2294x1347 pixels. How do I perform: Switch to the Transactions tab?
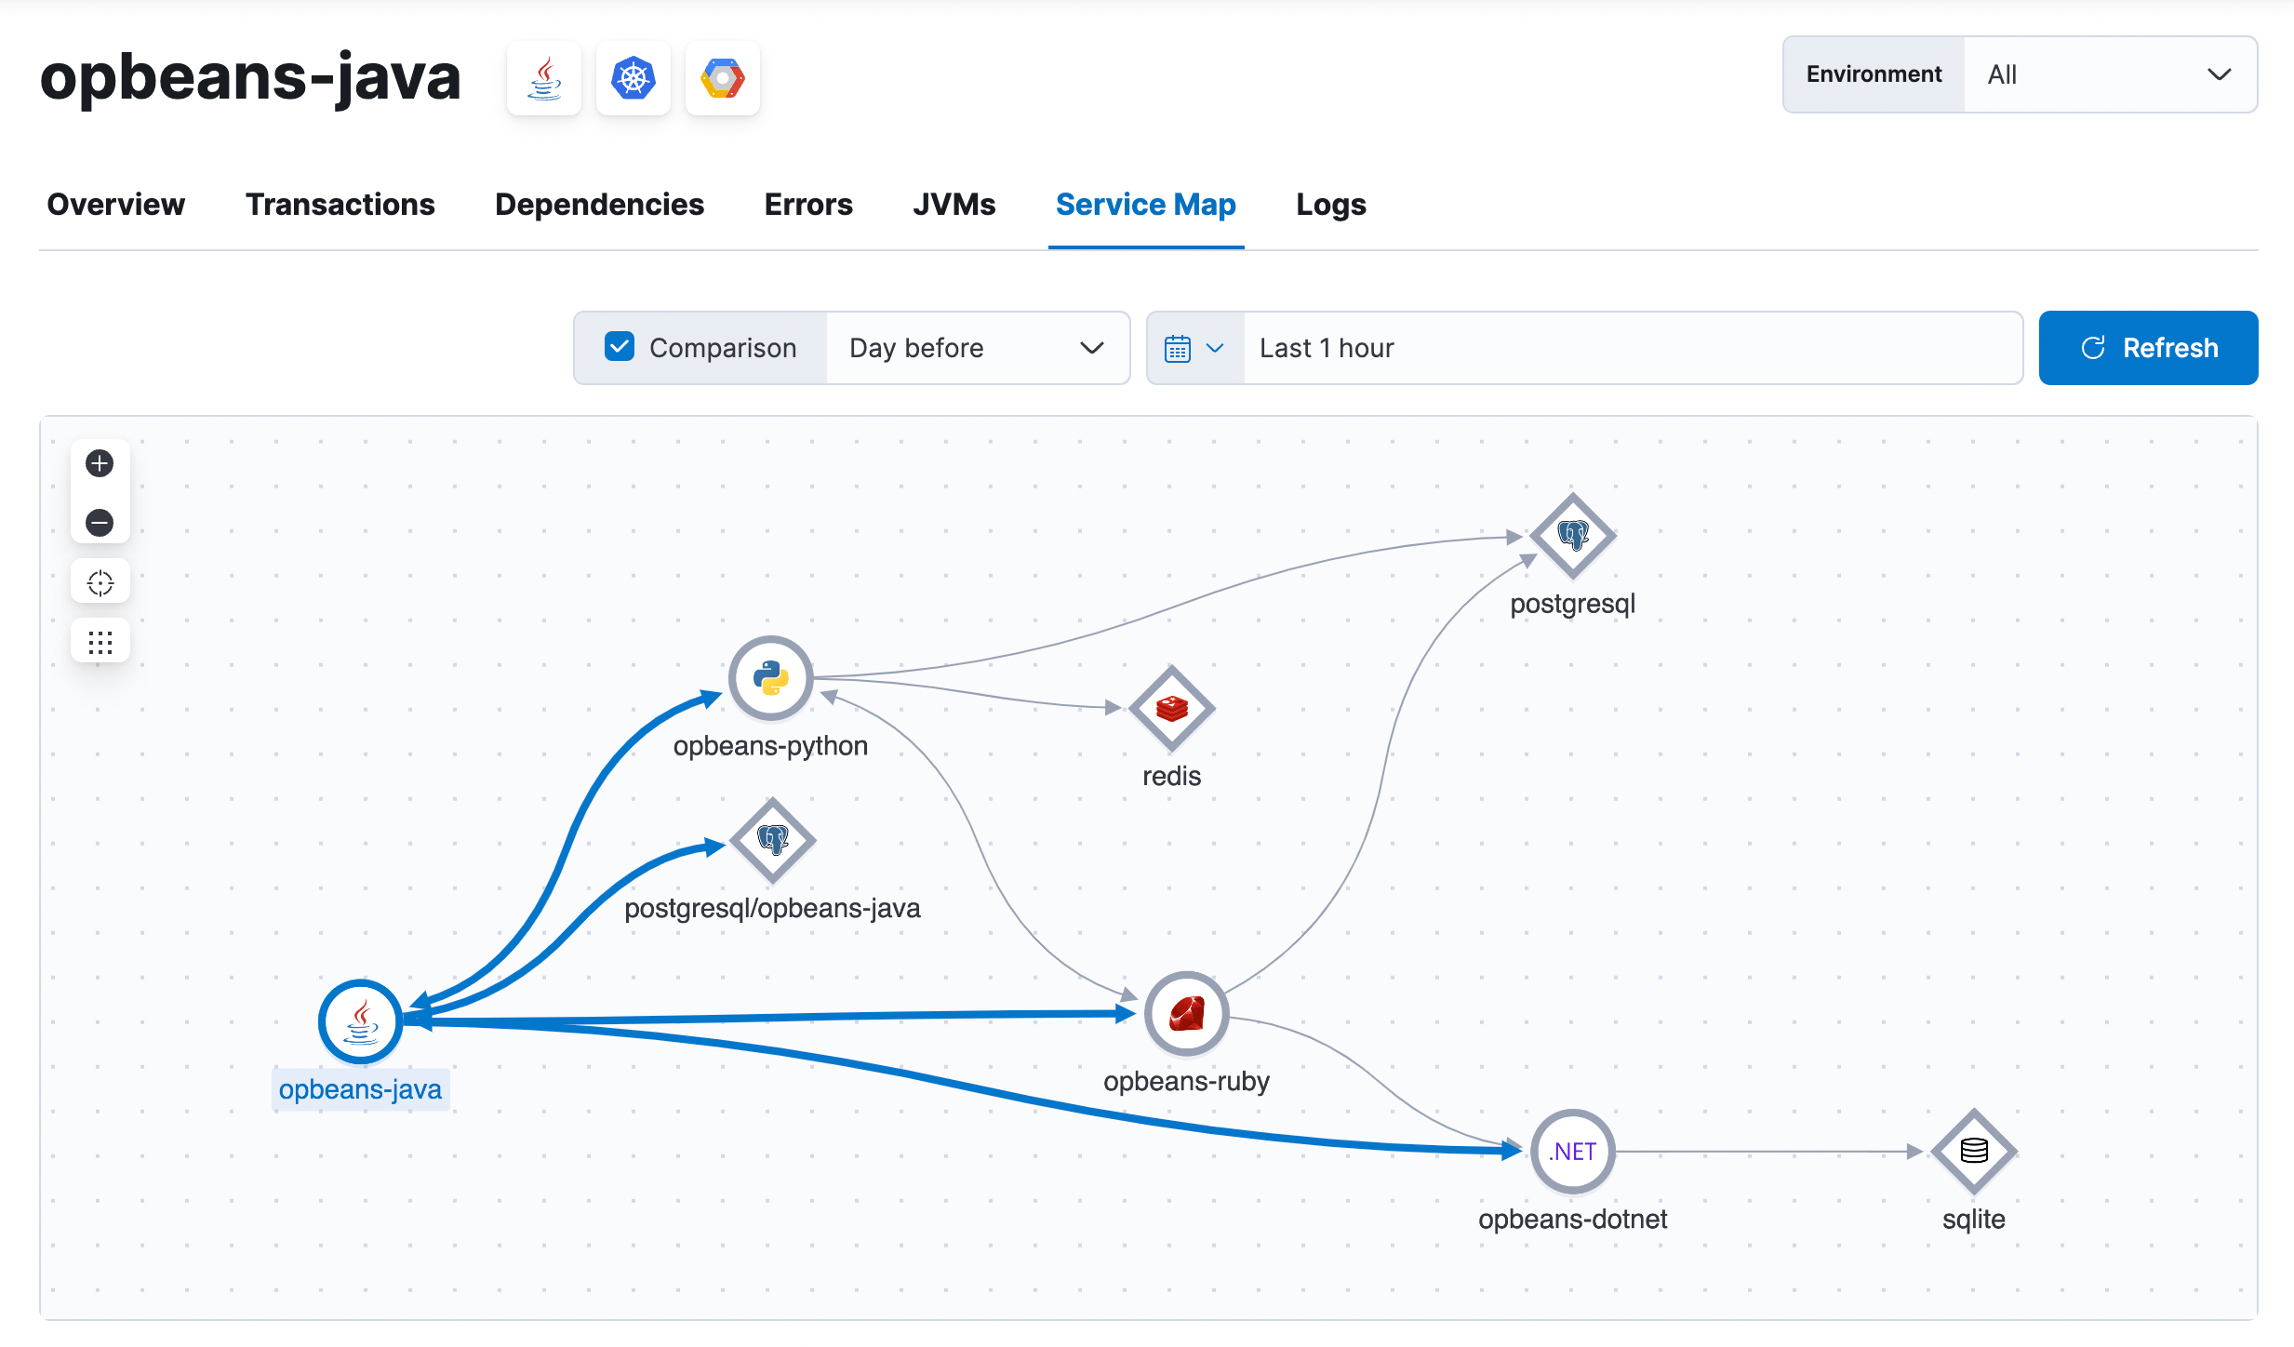click(340, 205)
